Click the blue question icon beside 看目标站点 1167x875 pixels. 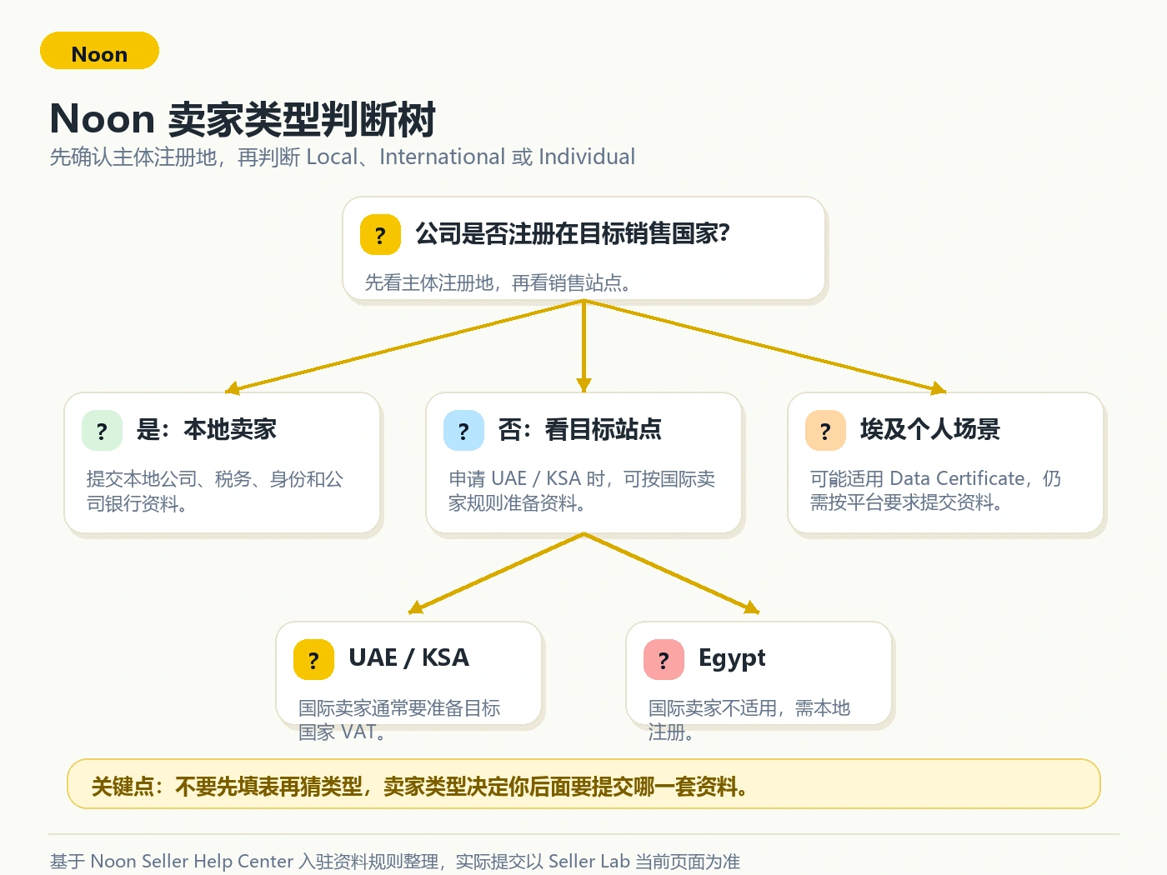pos(463,430)
